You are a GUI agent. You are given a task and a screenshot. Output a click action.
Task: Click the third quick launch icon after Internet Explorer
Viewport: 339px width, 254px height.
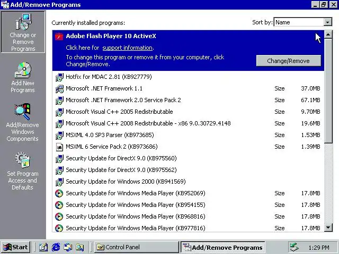[68, 247]
